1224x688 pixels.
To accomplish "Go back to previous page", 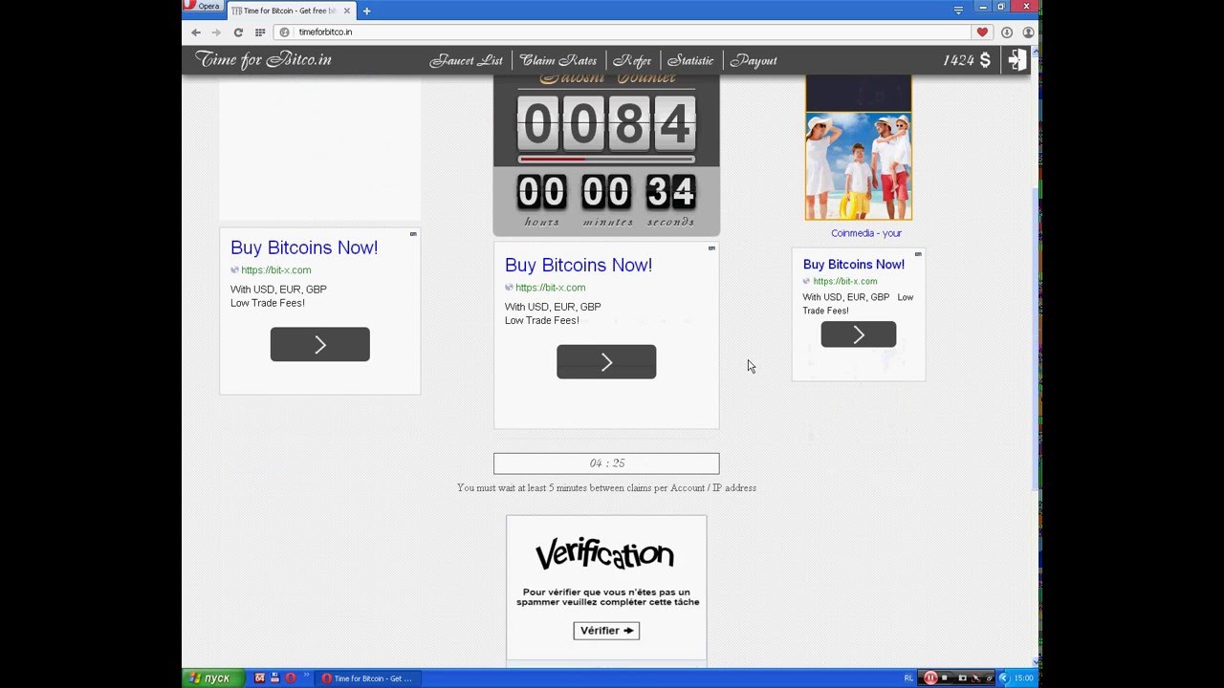I will (x=196, y=32).
